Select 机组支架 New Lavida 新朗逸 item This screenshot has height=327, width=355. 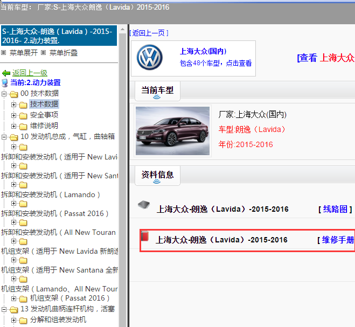coord(59,251)
